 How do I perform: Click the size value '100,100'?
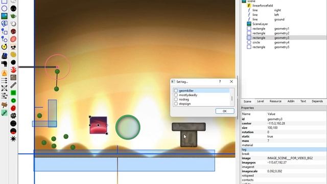[272, 128]
